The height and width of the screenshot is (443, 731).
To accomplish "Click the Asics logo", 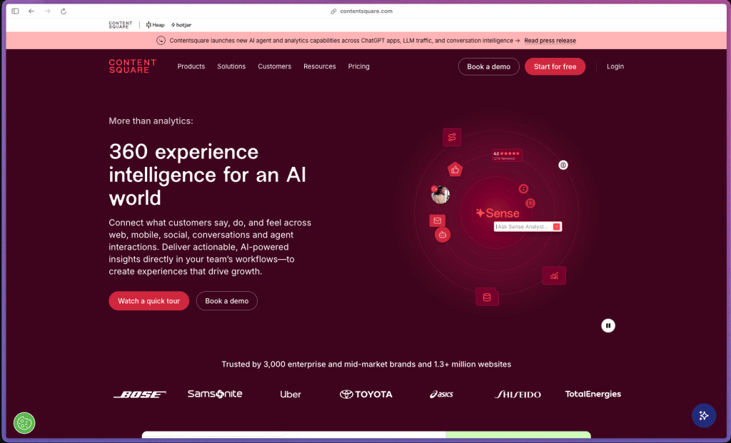I will (441, 394).
